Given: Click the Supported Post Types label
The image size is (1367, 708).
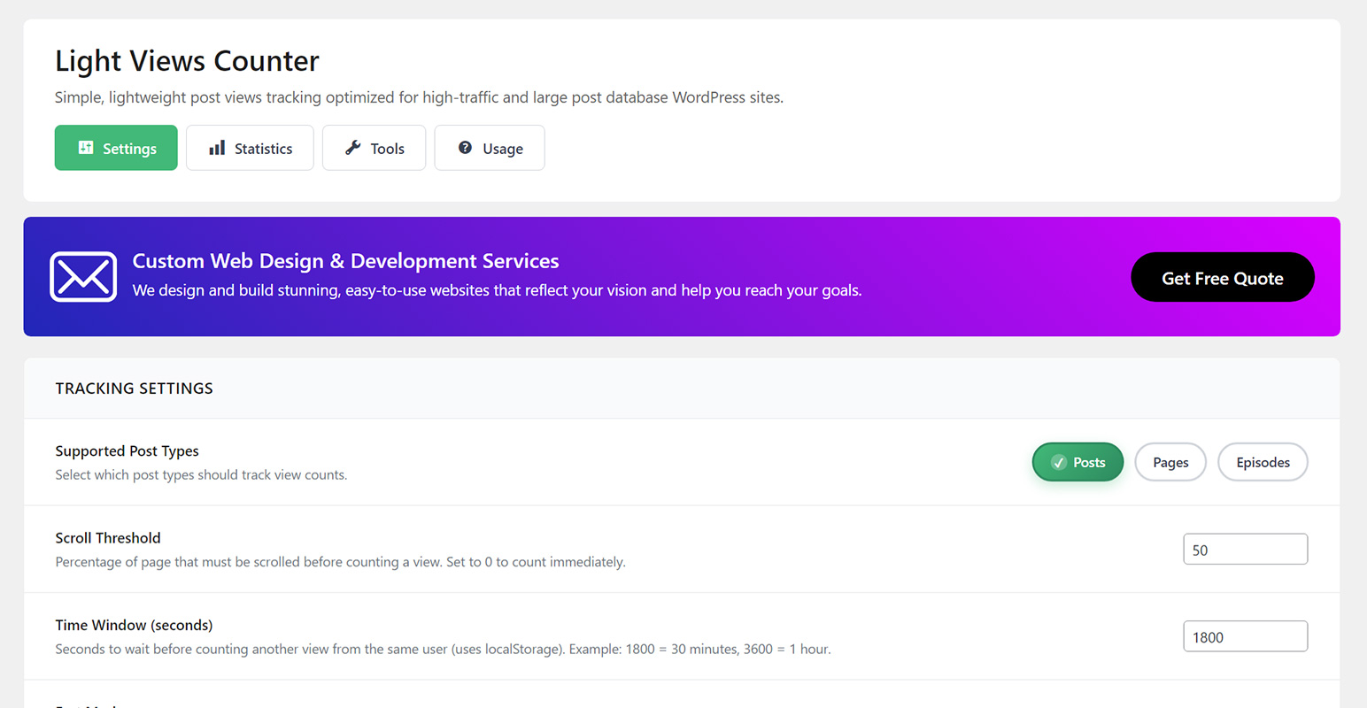Looking at the screenshot, I should [127, 451].
